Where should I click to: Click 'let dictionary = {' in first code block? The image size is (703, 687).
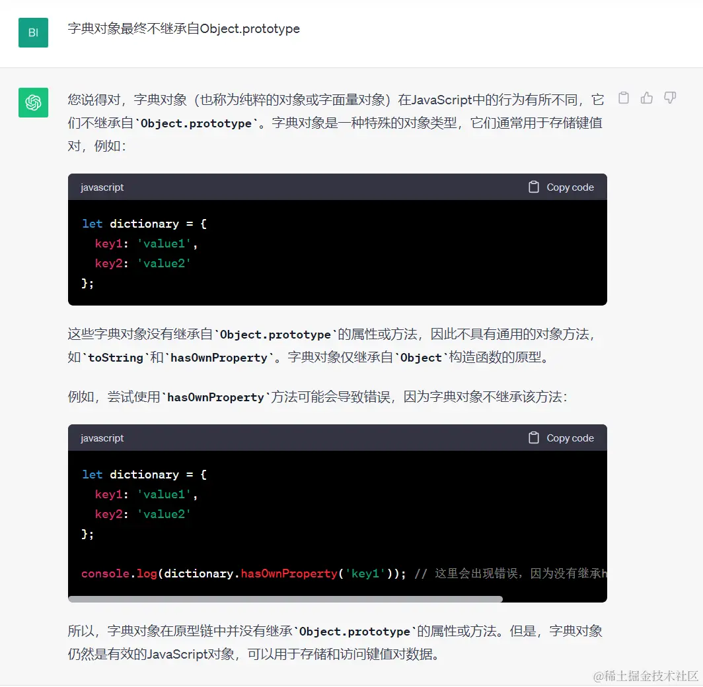[144, 224]
